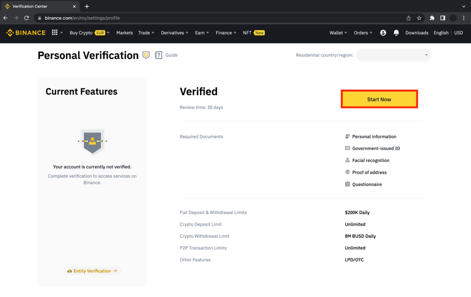
Task: Click the Start Now button
Action: click(x=379, y=99)
